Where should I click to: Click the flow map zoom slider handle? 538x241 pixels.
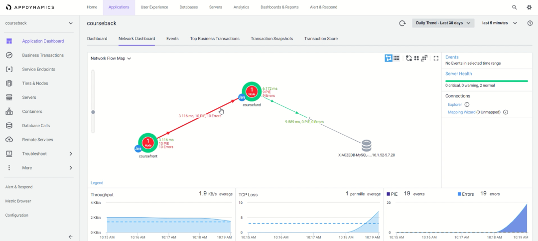(x=93, y=112)
